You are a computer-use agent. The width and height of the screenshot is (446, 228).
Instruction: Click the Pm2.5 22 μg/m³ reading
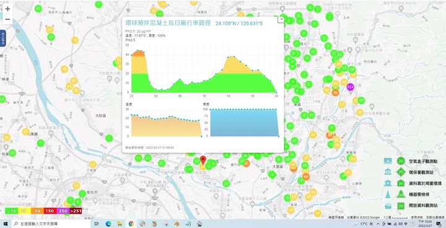138,31
